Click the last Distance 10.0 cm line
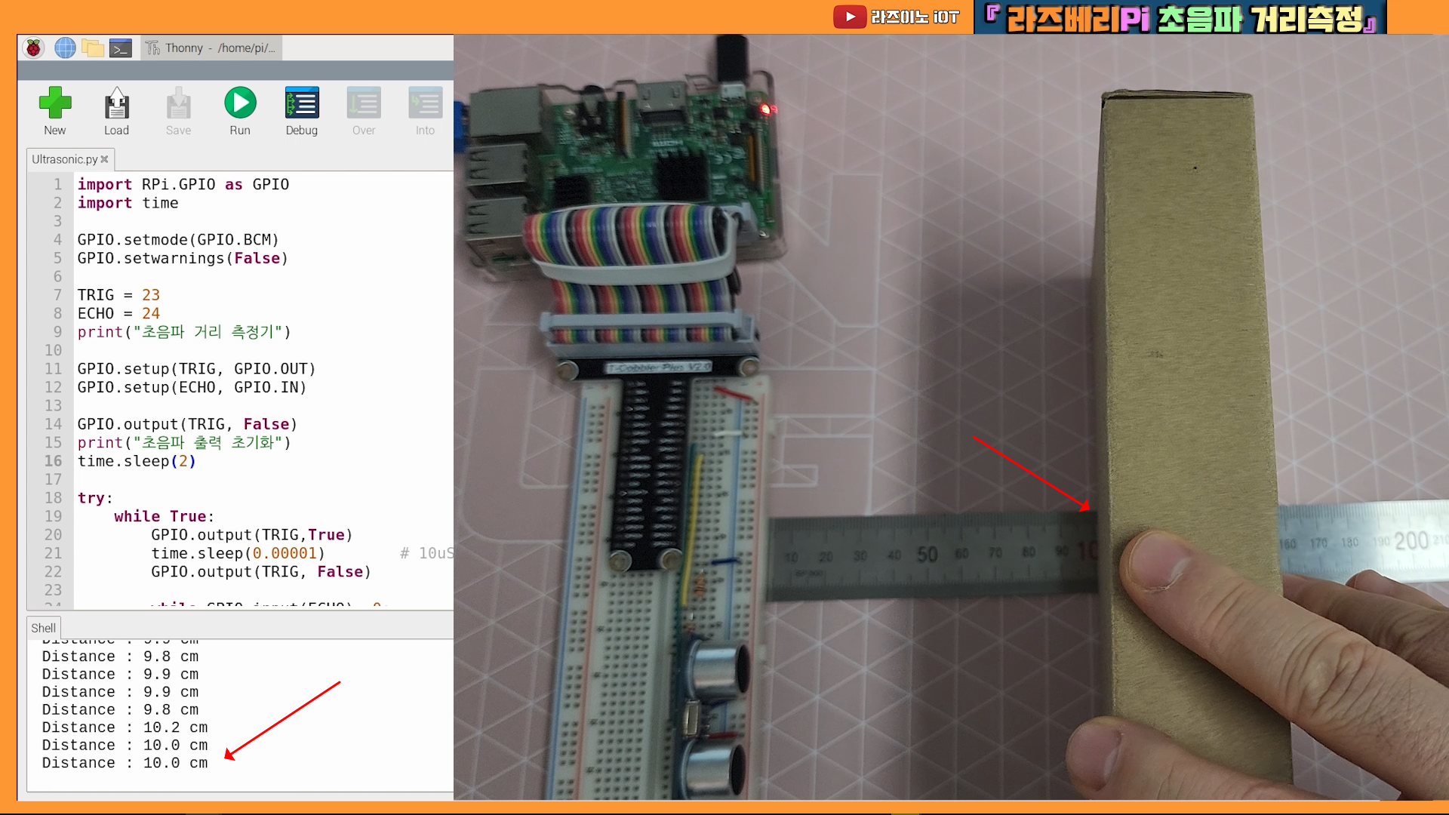The width and height of the screenshot is (1449, 815). coord(125,763)
